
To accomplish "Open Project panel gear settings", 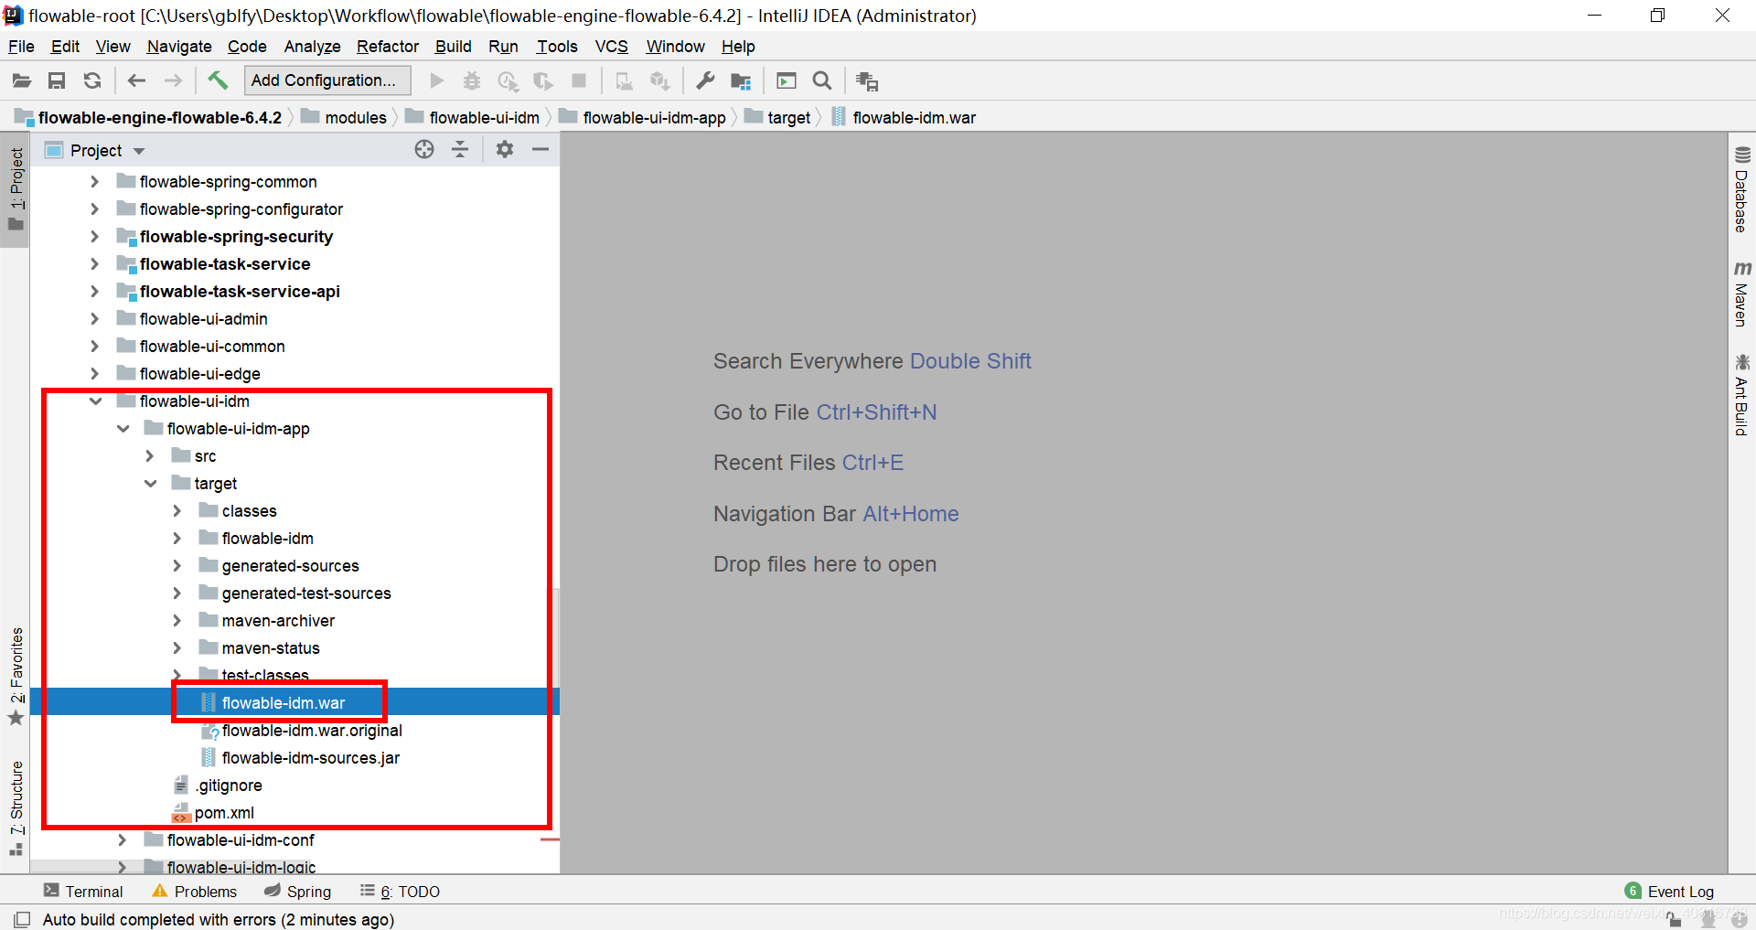I will (505, 150).
